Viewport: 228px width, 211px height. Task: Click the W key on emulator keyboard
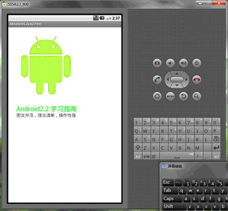147,130
